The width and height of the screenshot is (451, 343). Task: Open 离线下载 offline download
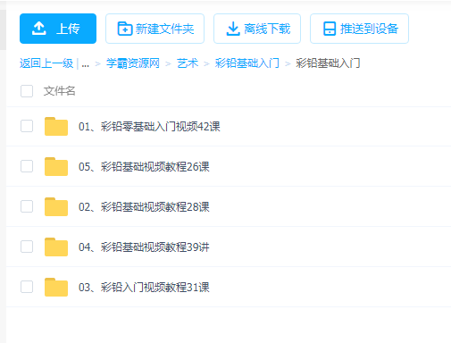click(x=257, y=29)
